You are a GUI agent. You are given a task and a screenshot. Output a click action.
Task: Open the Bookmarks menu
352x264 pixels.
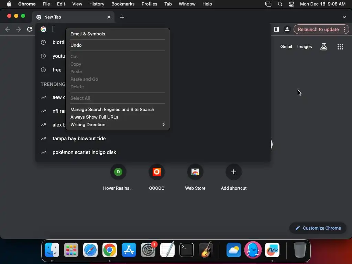coord(123,4)
